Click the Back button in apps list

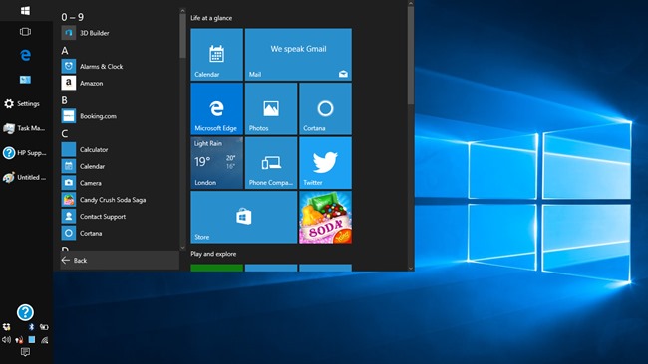120,261
